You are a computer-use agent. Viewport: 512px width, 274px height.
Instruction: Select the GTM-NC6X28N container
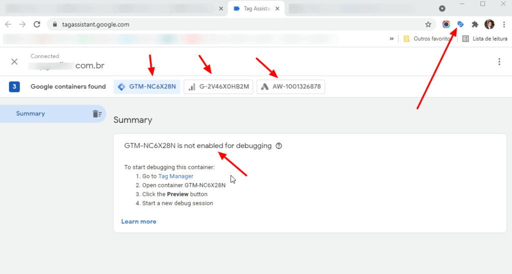tap(147, 86)
